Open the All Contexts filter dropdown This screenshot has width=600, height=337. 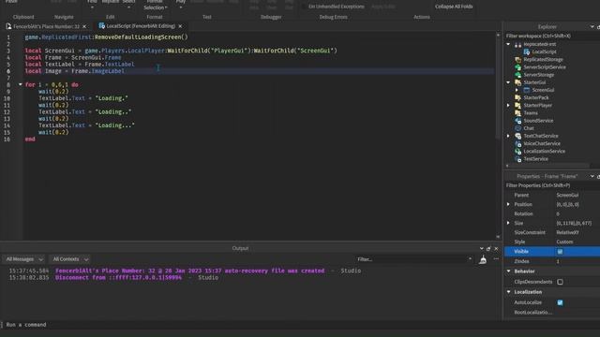[70, 259]
